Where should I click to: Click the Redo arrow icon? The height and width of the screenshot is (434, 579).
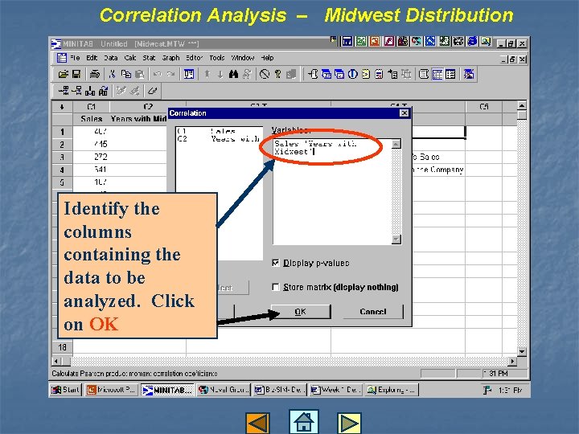point(170,74)
